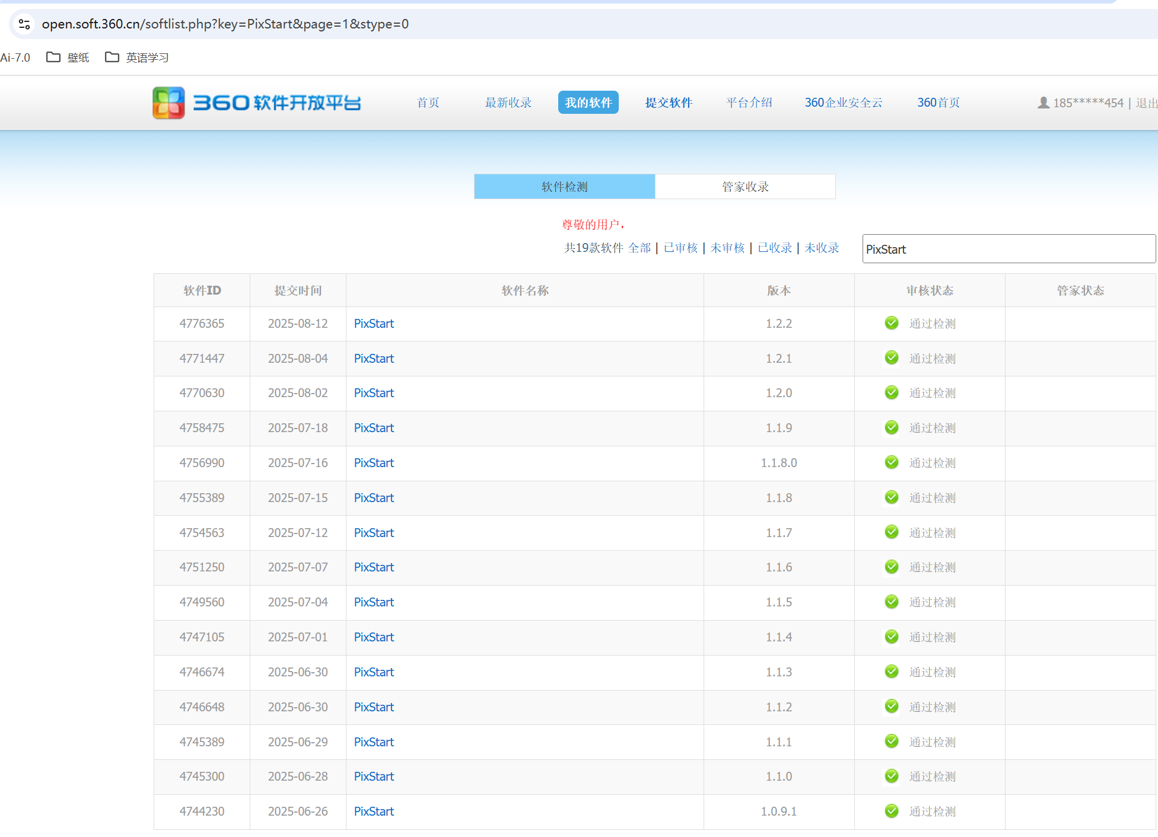
Task: Open the 我的软件 navigation button
Action: (588, 103)
